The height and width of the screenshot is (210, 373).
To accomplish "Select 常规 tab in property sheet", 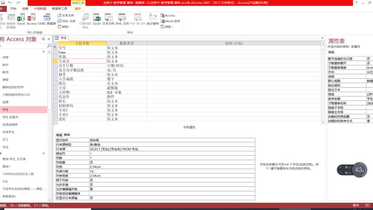I will [x=331, y=52].
